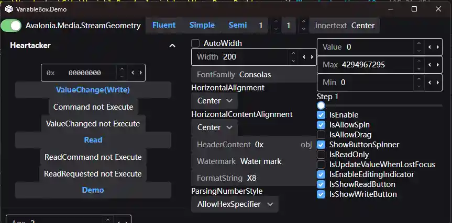This screenshot has width=452, height=223.
Task: Click left arrow button in Min box
Action: [x=430, y=83]
